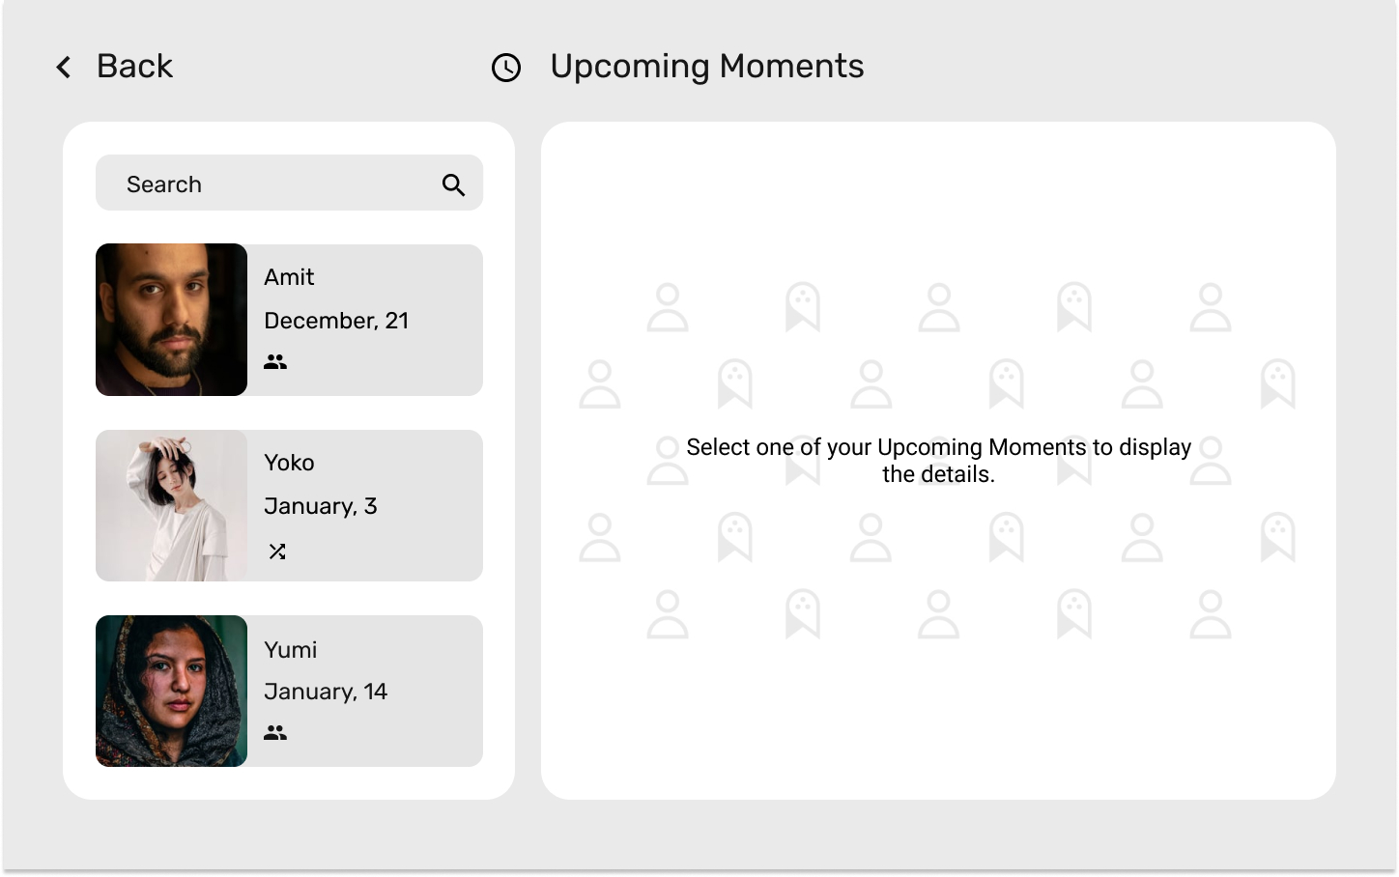Open Yoko's portrait photo

coord(171,505)
